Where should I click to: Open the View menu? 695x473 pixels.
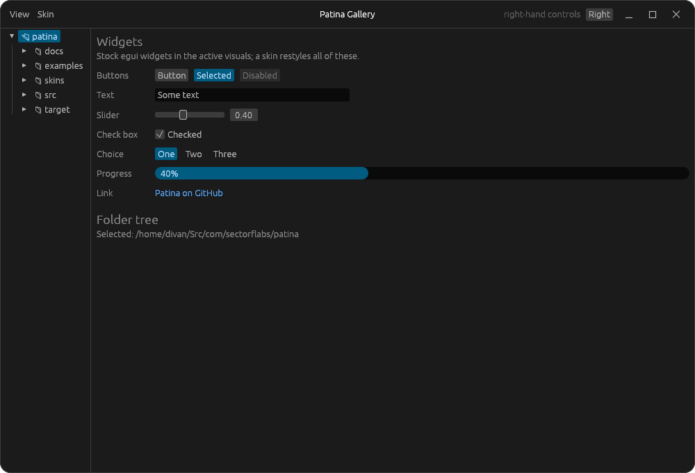pyautogui.click(x=19, y=14)
